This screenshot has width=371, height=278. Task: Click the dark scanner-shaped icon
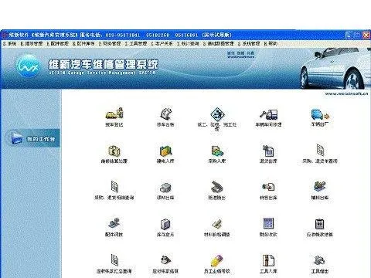coord(217,187)
